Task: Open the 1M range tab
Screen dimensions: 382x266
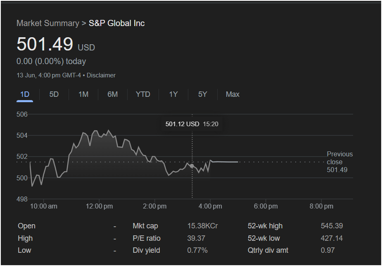Action: point(83,94)
